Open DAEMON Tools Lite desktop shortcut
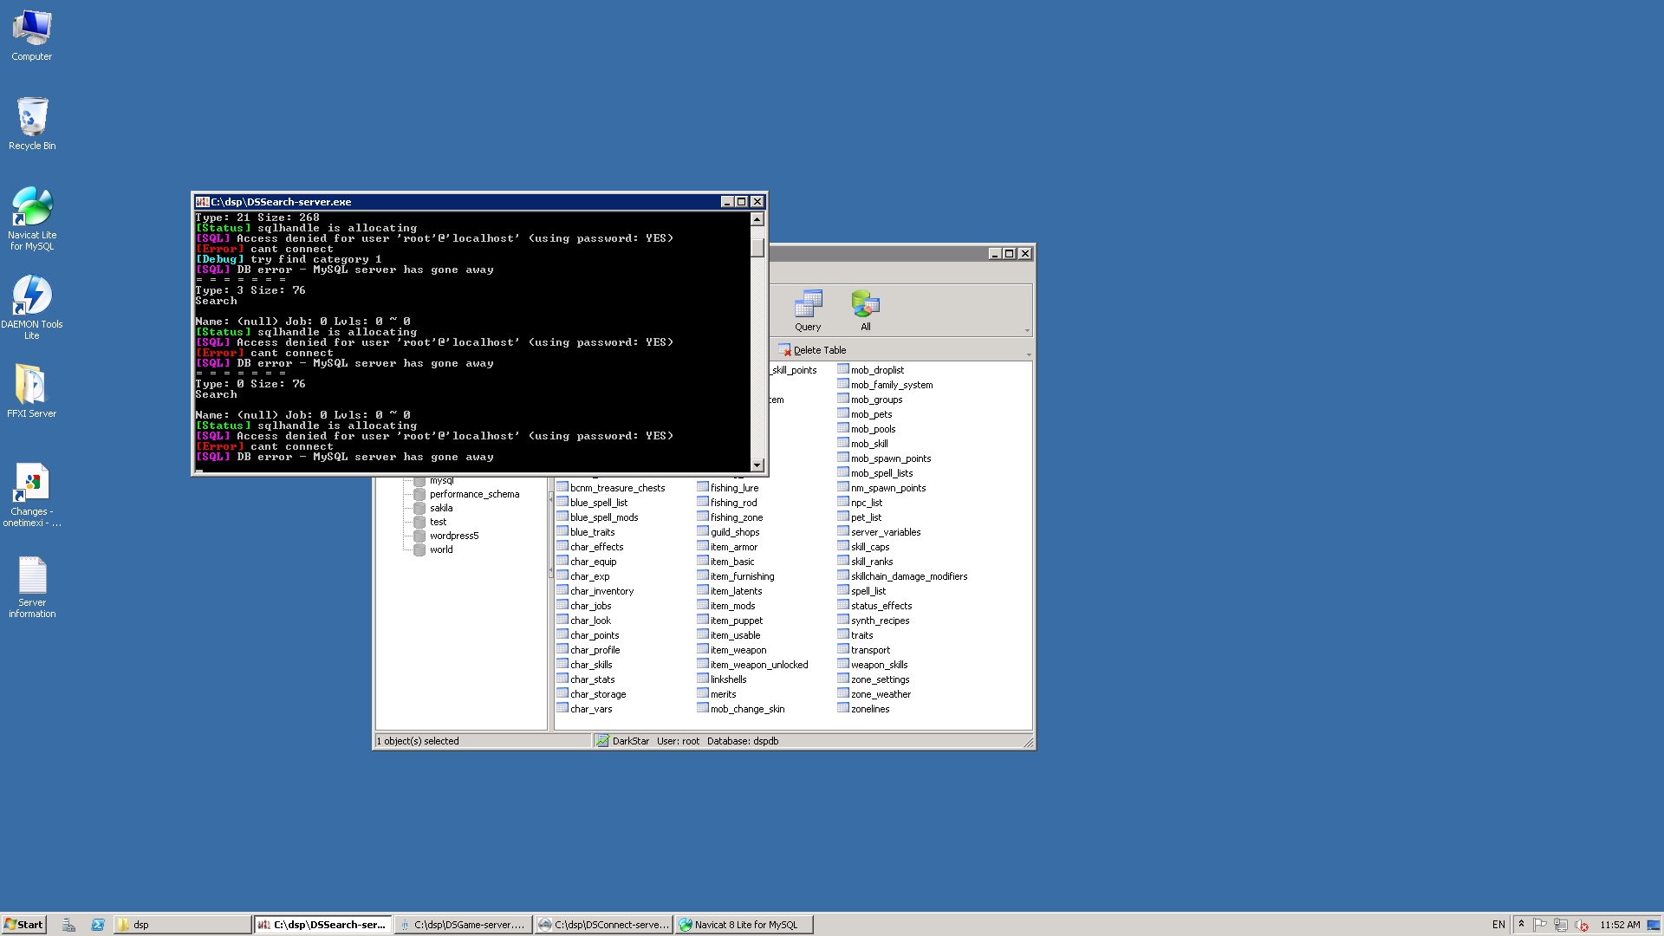This screenshot has width=1664, height=936. (x=32, y=307)
